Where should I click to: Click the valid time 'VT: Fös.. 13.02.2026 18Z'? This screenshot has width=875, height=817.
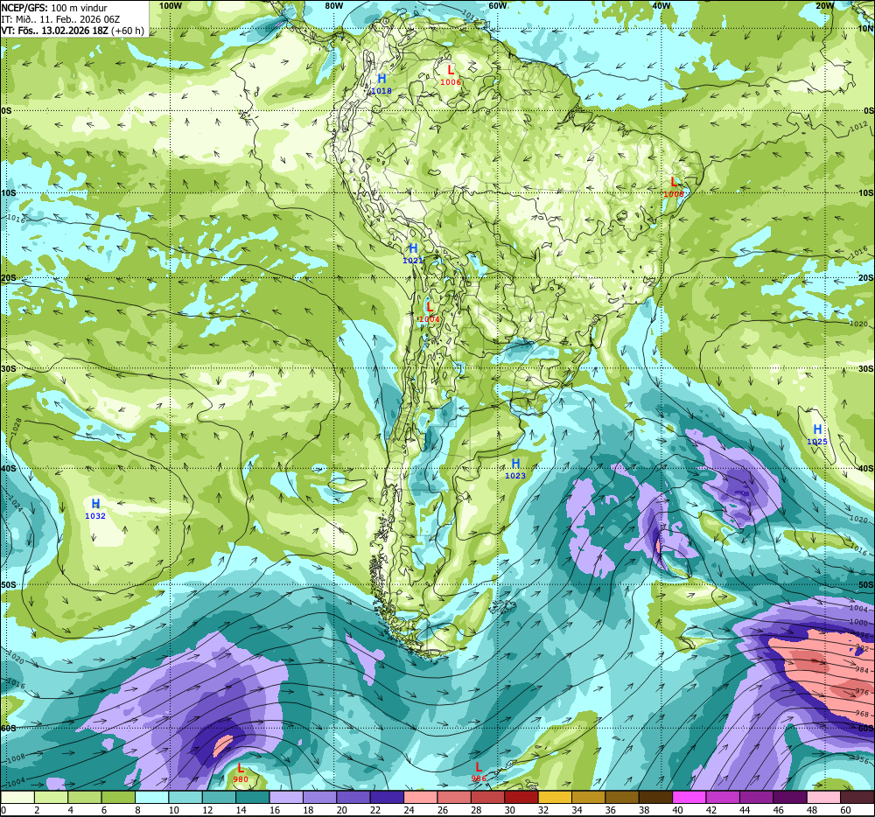coord(54,30)
